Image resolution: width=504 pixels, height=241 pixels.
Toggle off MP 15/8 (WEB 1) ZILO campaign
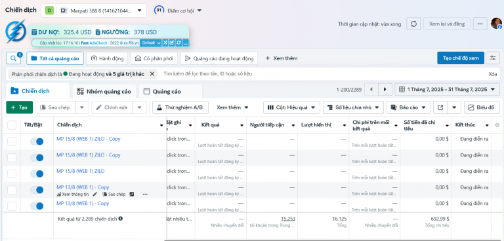point(37,174)
